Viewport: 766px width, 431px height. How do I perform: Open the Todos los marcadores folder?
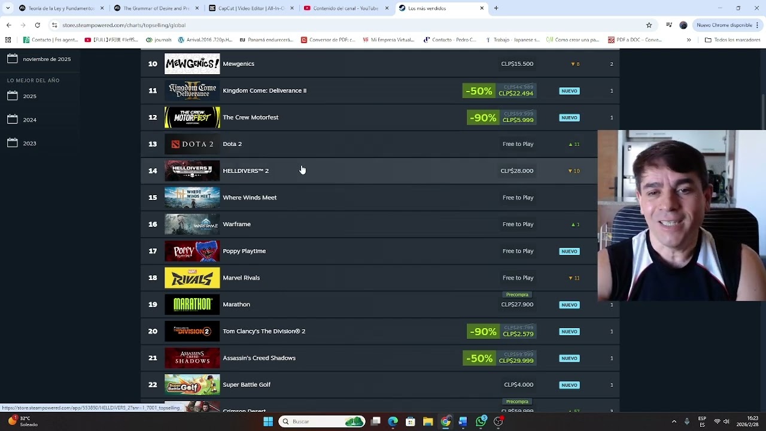click(x=732, y=40)
